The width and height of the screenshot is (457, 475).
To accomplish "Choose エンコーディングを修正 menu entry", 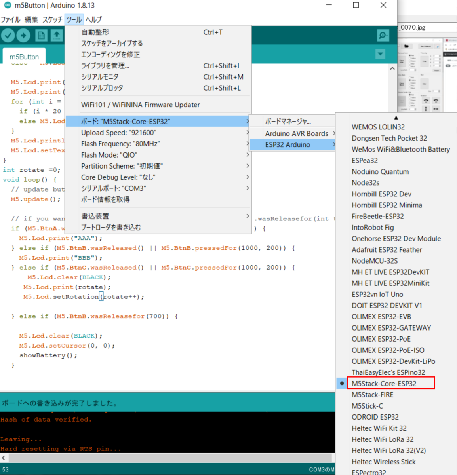I will click(x=158, y=55).
